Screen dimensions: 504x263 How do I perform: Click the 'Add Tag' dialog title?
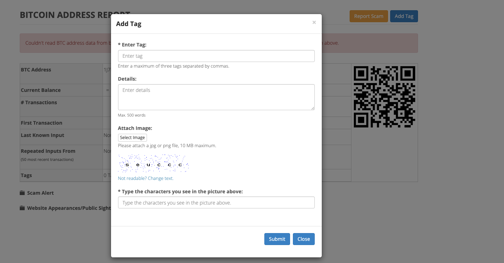(x=129, y=24)
